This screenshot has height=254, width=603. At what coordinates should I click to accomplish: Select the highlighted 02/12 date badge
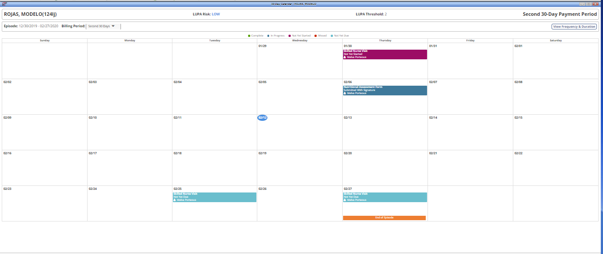coord(263,117)
